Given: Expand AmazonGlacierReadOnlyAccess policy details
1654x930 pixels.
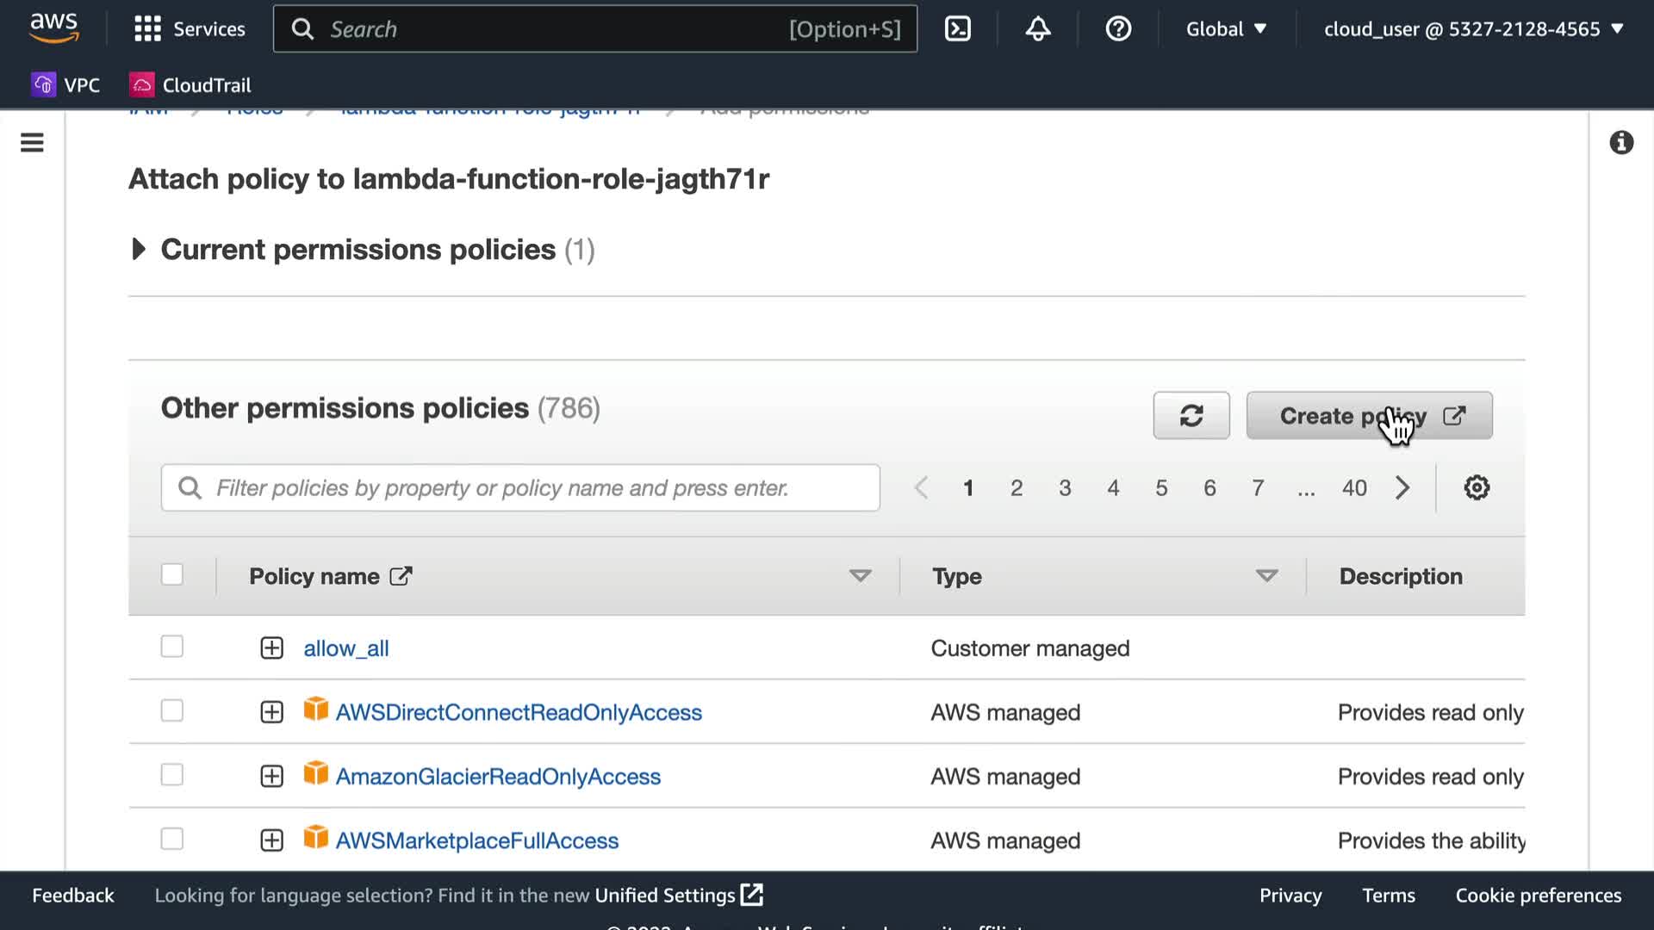Looking at the screenshot, I should pos(271,777).
